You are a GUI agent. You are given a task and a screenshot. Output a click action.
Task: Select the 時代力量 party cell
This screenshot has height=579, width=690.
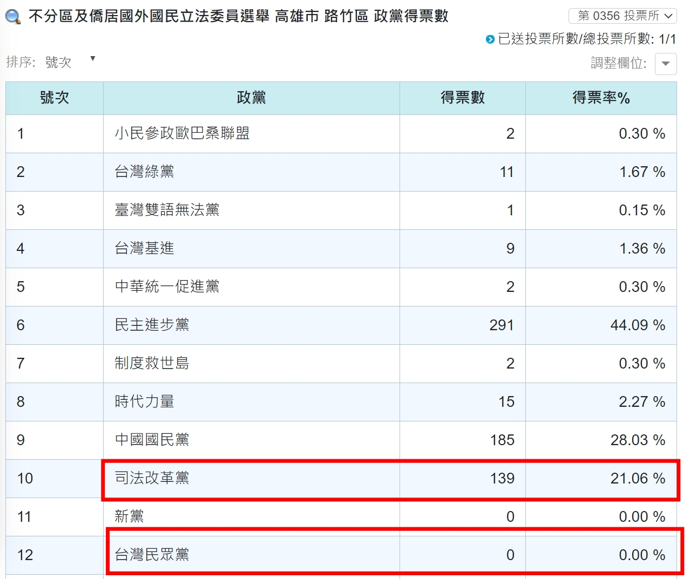click(x=252, y=402)
